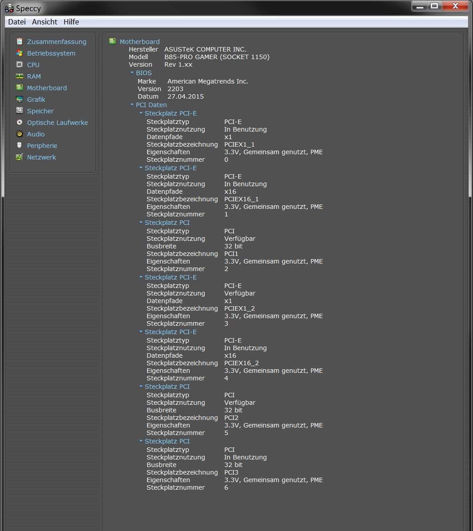
Task: Minimize the Speccy window
Action: click(420, 6)
